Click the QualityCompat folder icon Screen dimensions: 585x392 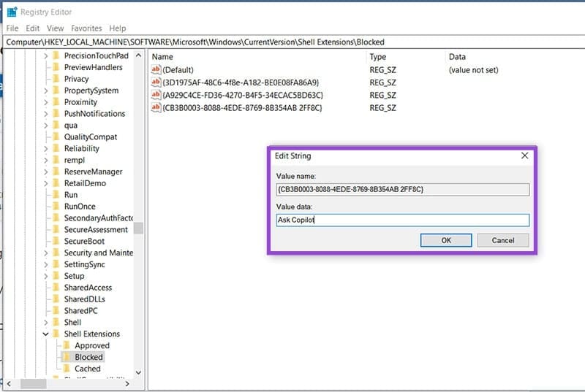click(56, 137)
